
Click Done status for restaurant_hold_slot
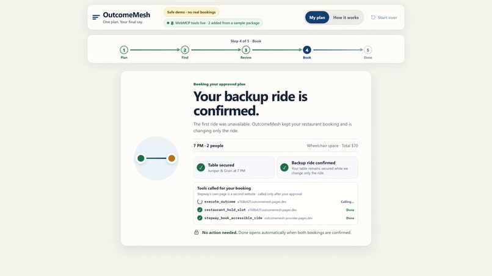tap(350, 210)
